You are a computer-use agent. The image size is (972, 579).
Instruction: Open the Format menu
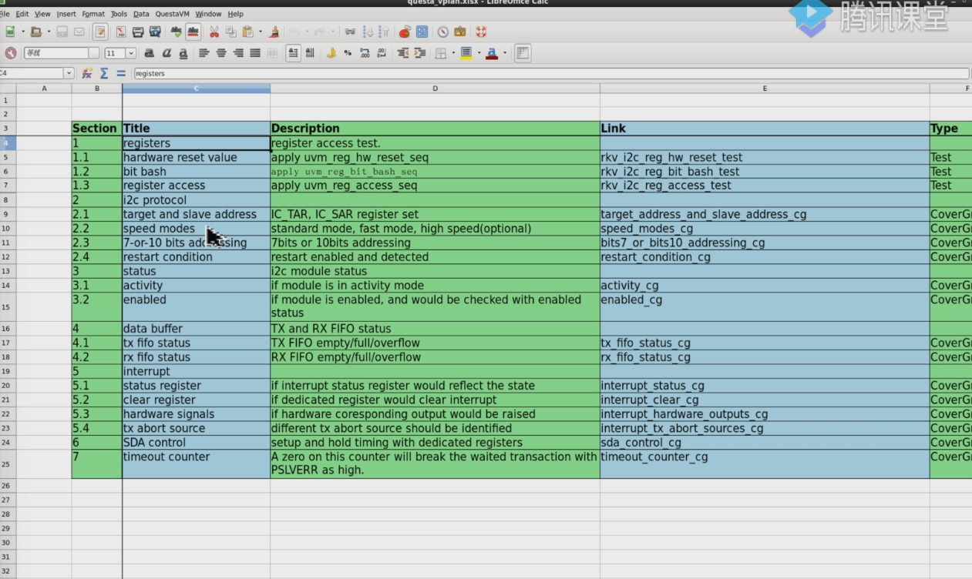(93, 14)
